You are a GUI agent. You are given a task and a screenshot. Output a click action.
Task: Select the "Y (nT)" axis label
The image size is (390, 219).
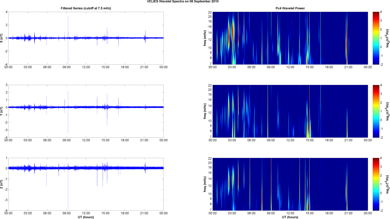pyautogui.click(x=2, y=111)
